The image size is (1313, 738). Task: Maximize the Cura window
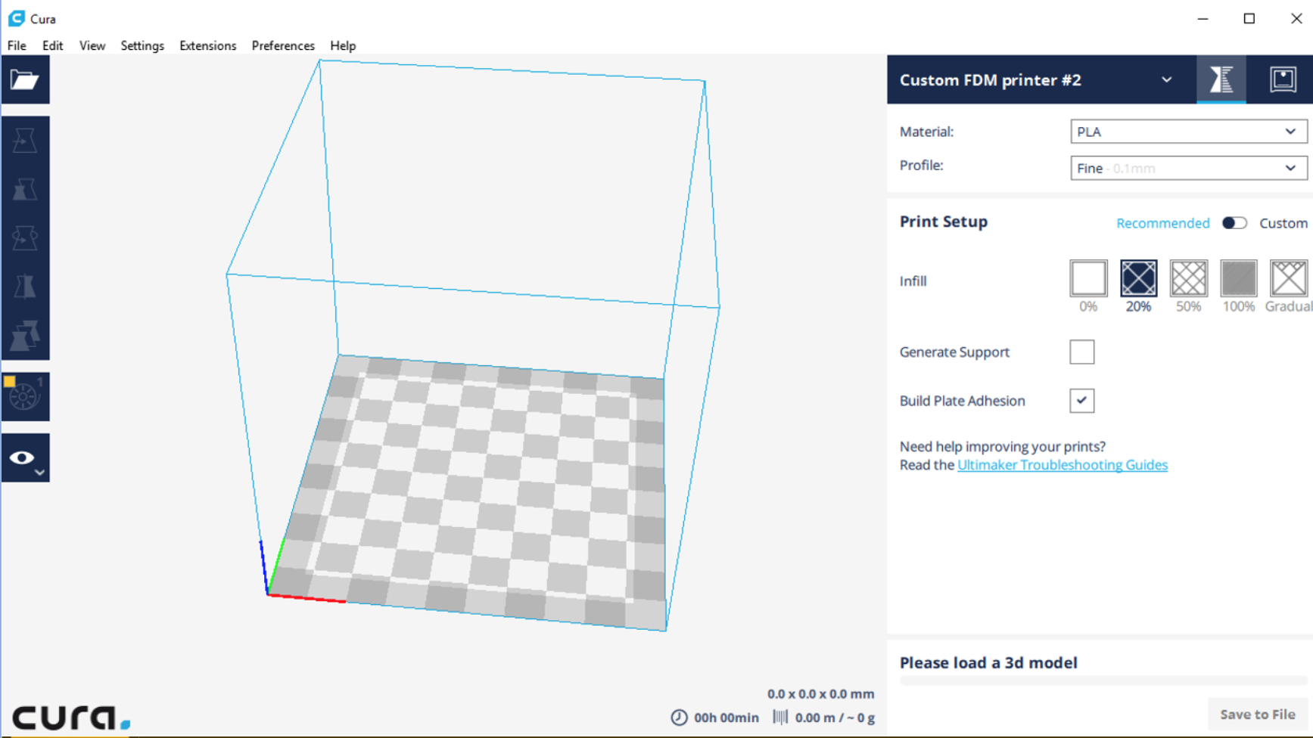coord(1249,18)
